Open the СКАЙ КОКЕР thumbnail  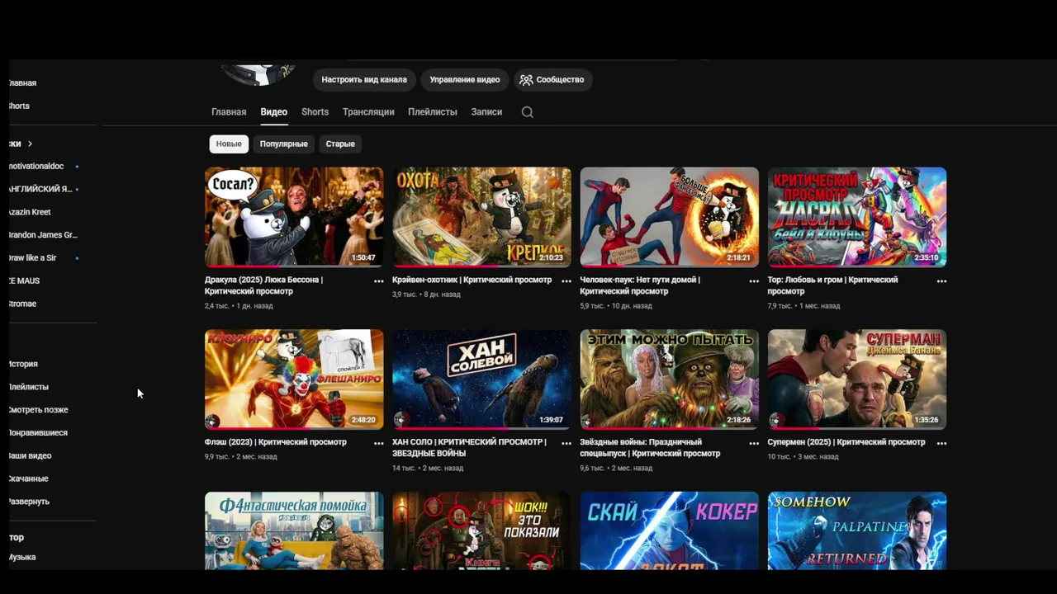click(669, 530)
